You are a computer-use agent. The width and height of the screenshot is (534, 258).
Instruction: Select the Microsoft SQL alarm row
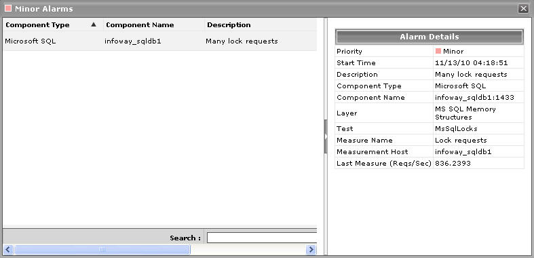(159, 41)
